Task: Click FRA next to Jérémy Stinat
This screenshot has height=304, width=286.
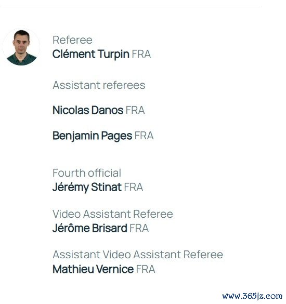Action: [134, 187]
